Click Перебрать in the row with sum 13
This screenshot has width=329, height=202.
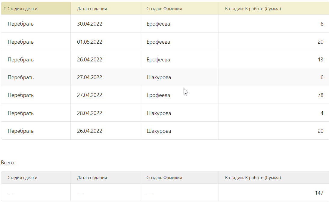(20, 60)
